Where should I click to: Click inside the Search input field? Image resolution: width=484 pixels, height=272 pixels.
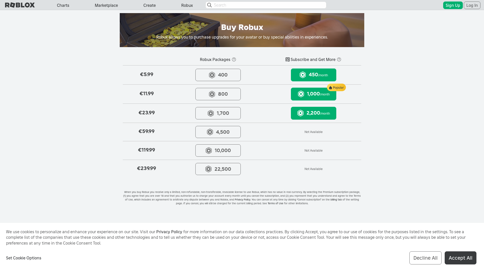click(265, 5)
